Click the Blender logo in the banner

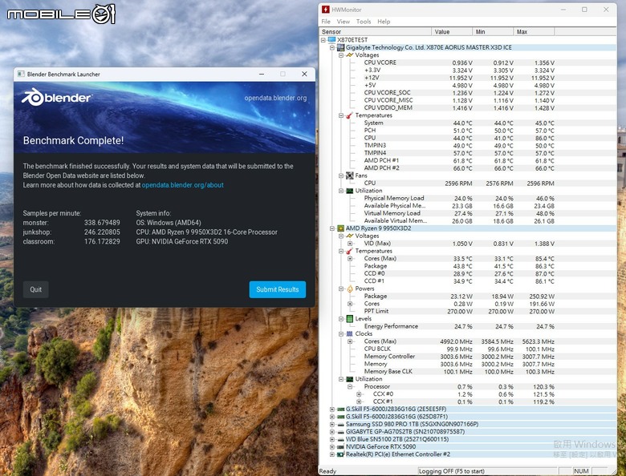(x=57, y=98)
